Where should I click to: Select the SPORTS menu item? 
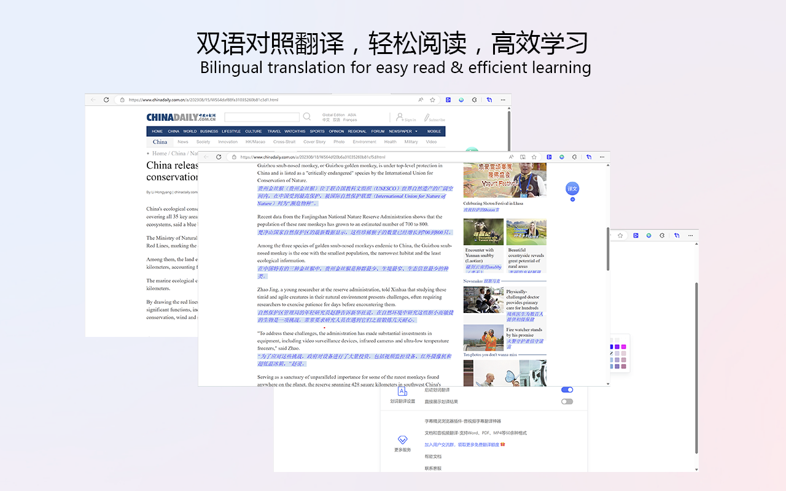click(317, 131)
